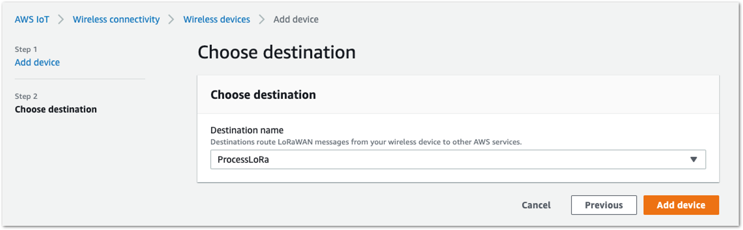Open the AWS IoT breadcrumb link

point(32,19)
